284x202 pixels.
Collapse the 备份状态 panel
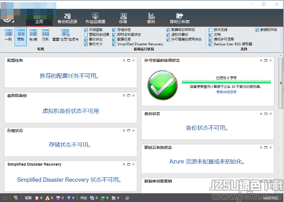(261, 114)
